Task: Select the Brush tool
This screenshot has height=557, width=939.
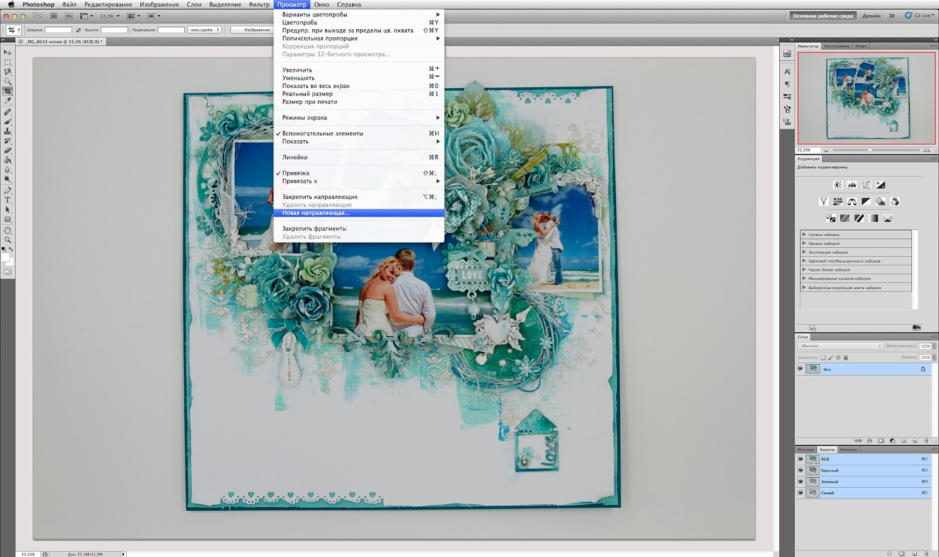Action: click(x=8, y=121)
